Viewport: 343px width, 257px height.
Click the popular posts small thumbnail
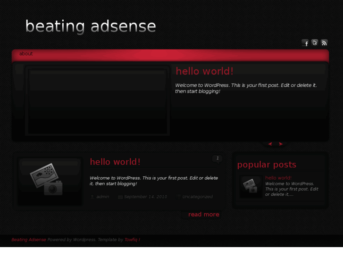(x=251, y=186)
